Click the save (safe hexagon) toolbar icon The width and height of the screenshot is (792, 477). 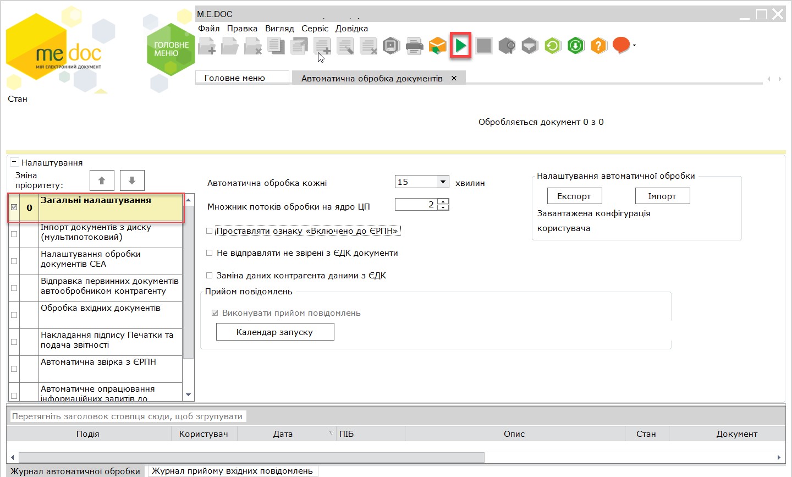tap(391, 46)
